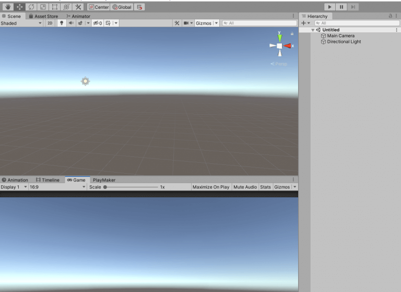
Task: Switch to the Asset Store tab
Action: [x=43, y=16]
